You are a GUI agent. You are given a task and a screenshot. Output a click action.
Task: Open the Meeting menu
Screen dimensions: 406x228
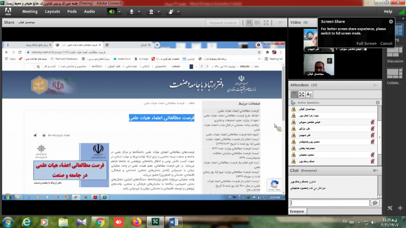(30, 11)
